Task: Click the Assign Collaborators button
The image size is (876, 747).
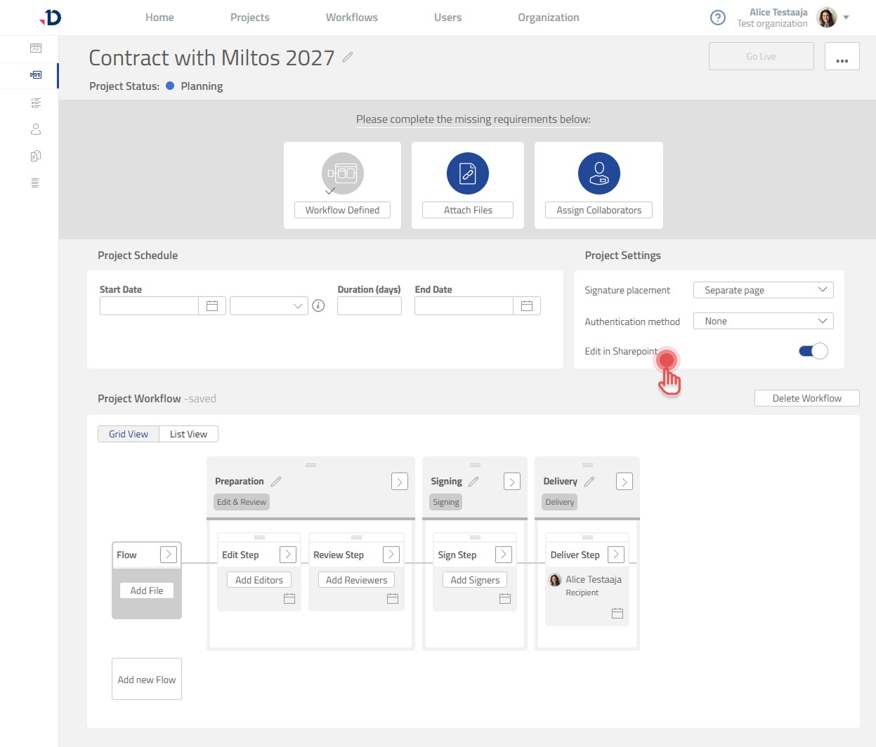Action: (x=599, y=210)
